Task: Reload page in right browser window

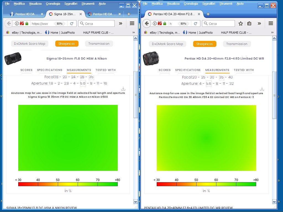Action: [x=195, y=23]
